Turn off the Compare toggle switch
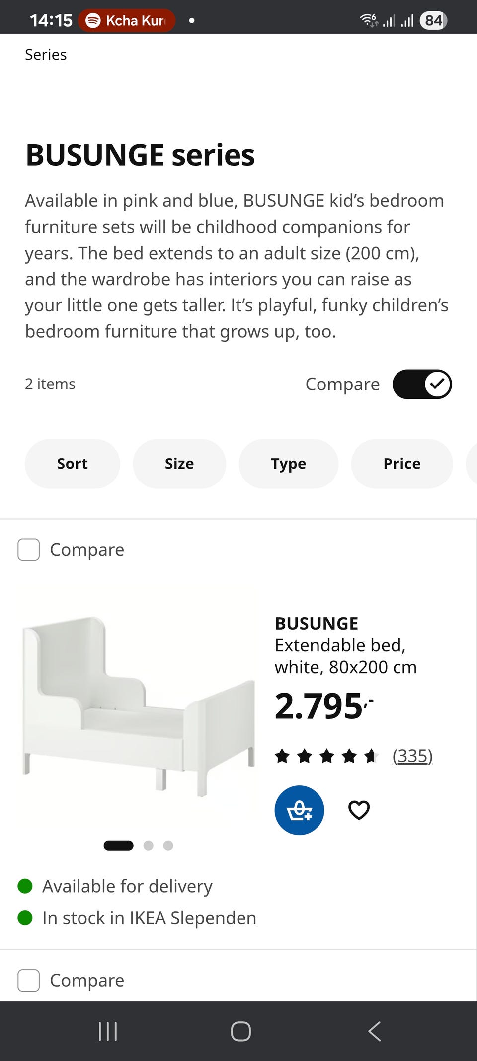Viewport: 477px width, 1061px height. 422,384
